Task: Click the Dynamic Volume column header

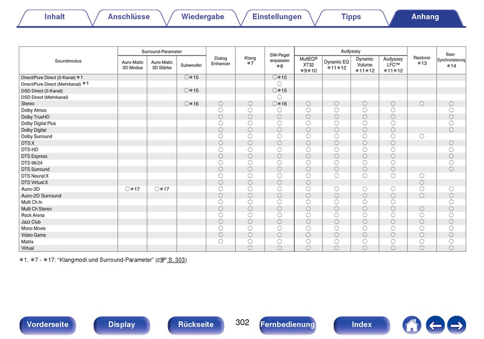Action: (x=365, y=65)
